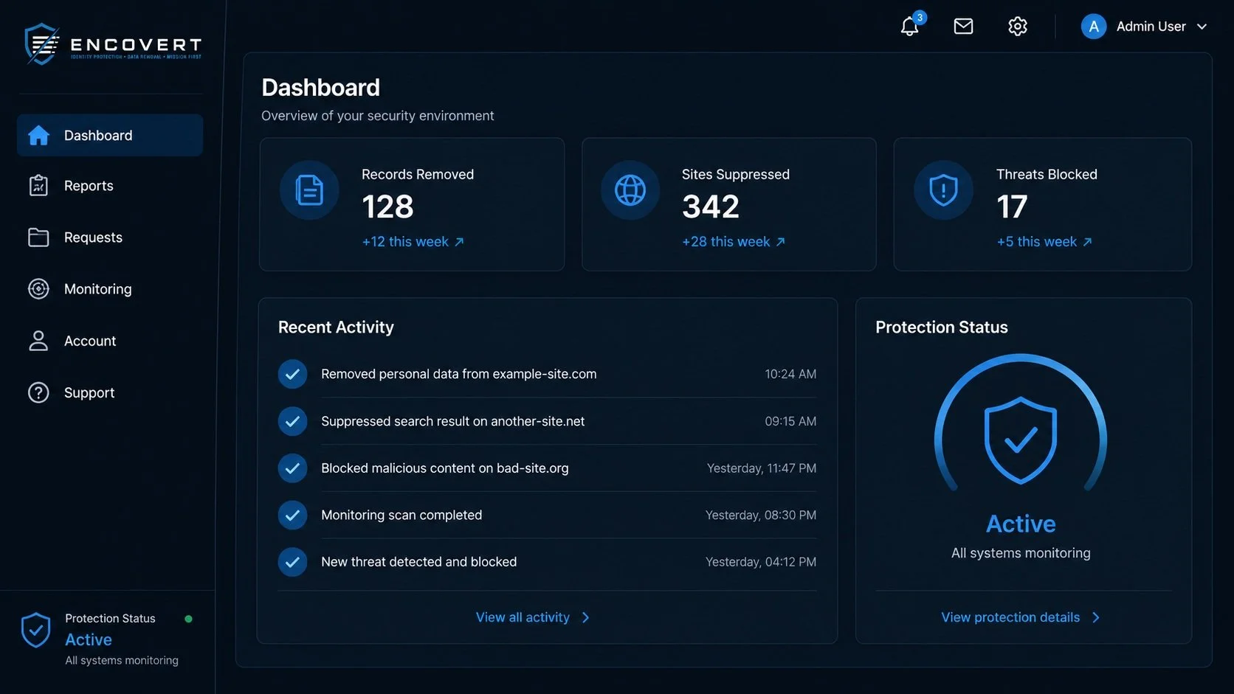This screenshot has width=1234, height=694.
Task: Click checkmark beside New threat detected entry
Action: point(292,562)
